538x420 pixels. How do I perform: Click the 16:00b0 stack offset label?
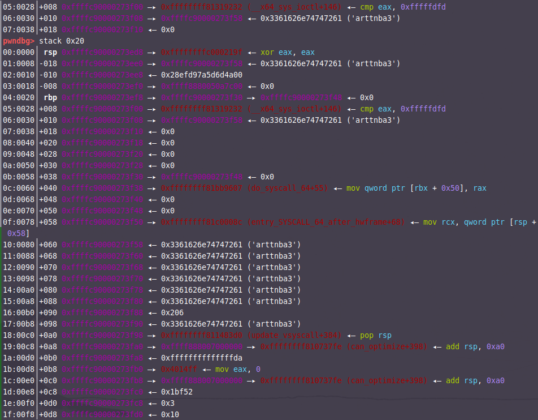18,312
